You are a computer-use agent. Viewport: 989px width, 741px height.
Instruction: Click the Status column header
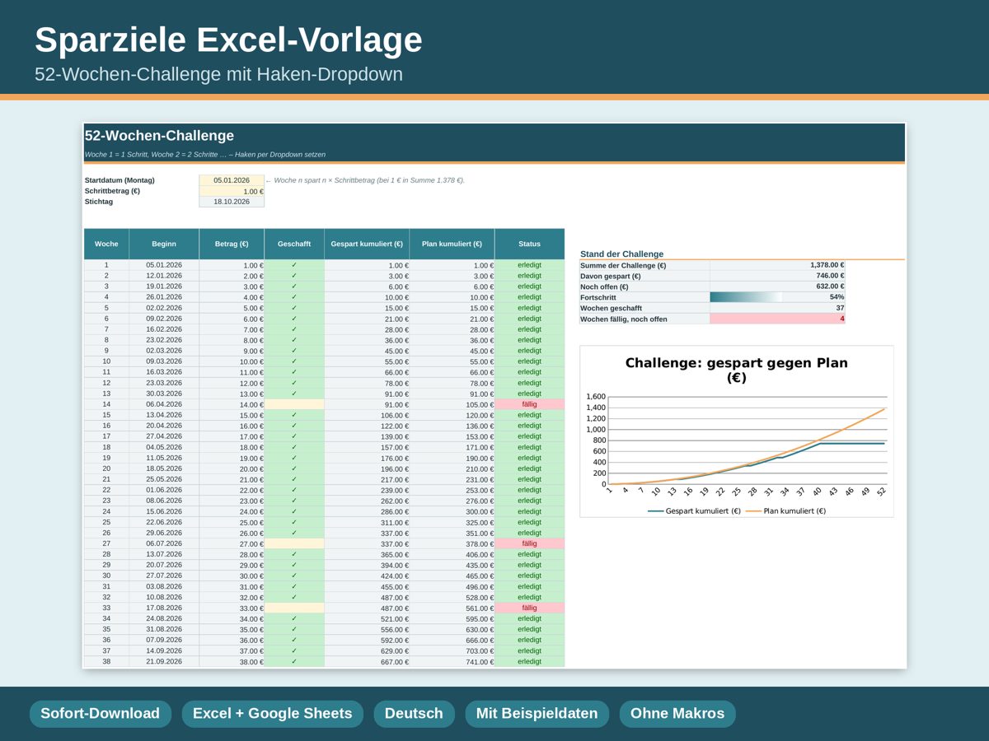(529, 244)
